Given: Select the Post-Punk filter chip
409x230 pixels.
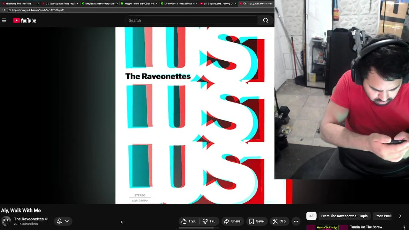Looking at the screenshot, I should 383,216.
